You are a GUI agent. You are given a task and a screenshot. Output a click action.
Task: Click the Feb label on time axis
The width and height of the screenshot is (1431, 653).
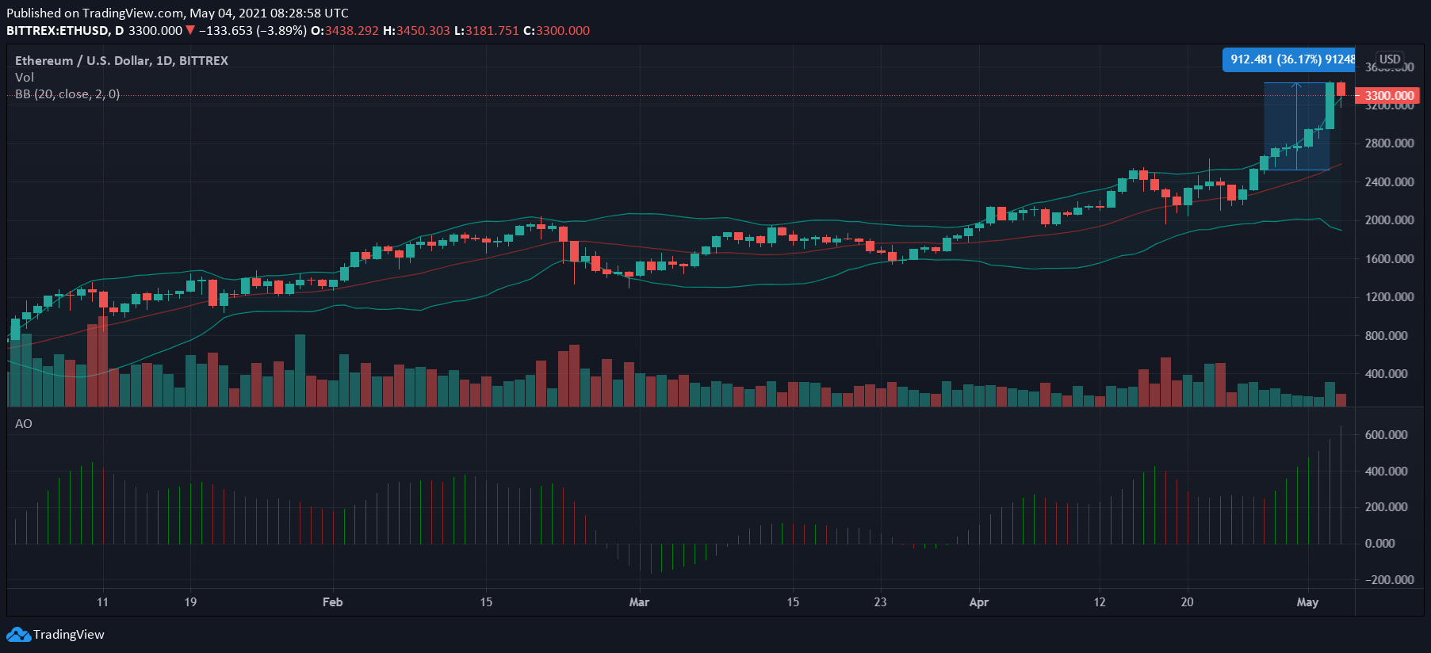pos(332,602)
